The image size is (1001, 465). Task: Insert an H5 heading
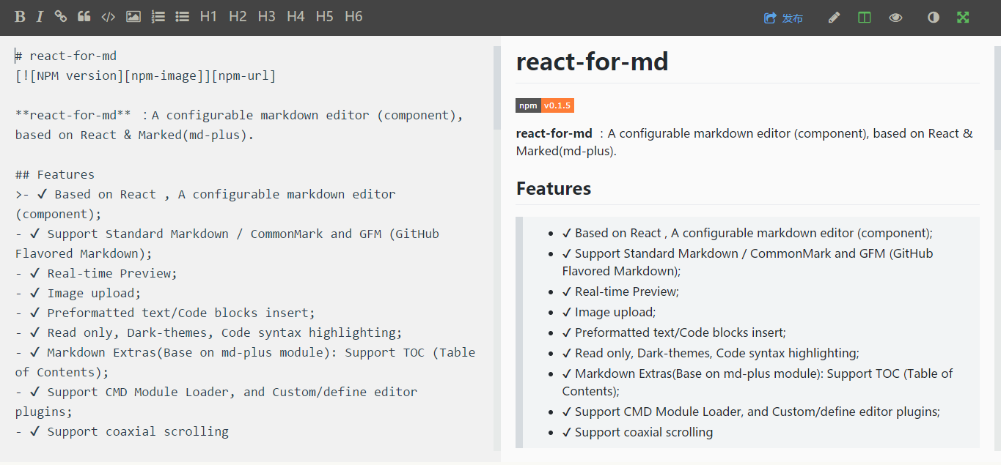click(324, 16)
